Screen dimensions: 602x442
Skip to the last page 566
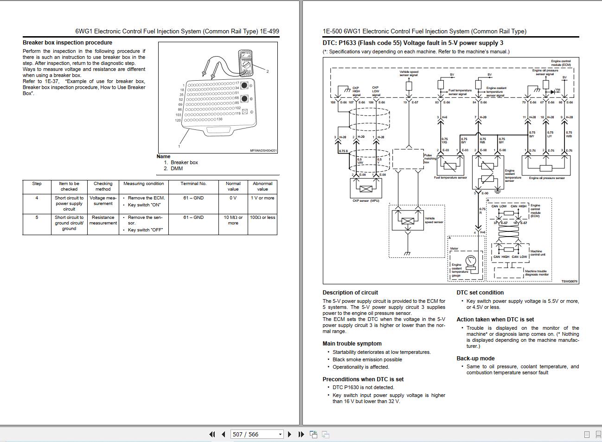(x=300, y=434)
